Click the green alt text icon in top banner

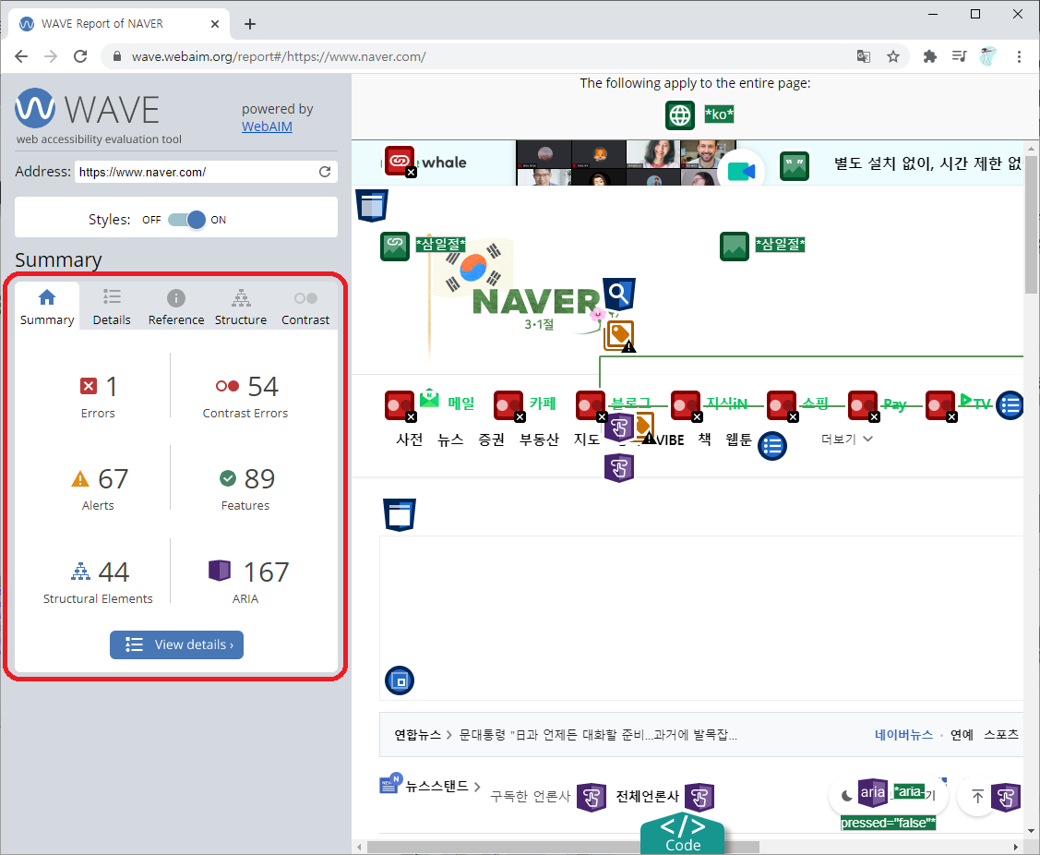click(x=794, y=166)
